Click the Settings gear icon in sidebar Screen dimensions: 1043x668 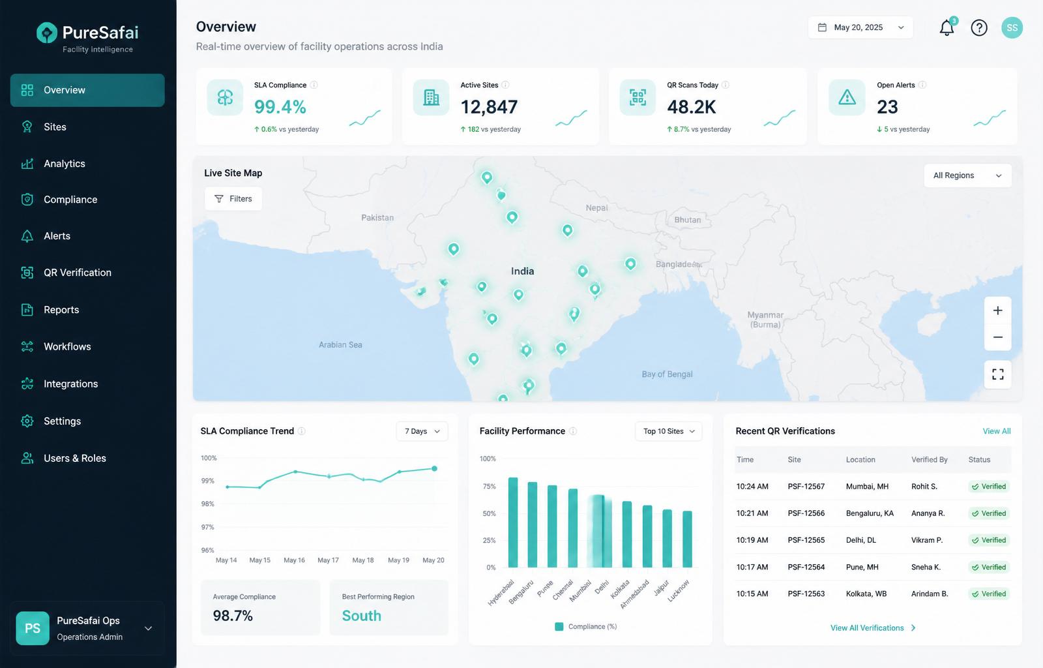(27, 421)
